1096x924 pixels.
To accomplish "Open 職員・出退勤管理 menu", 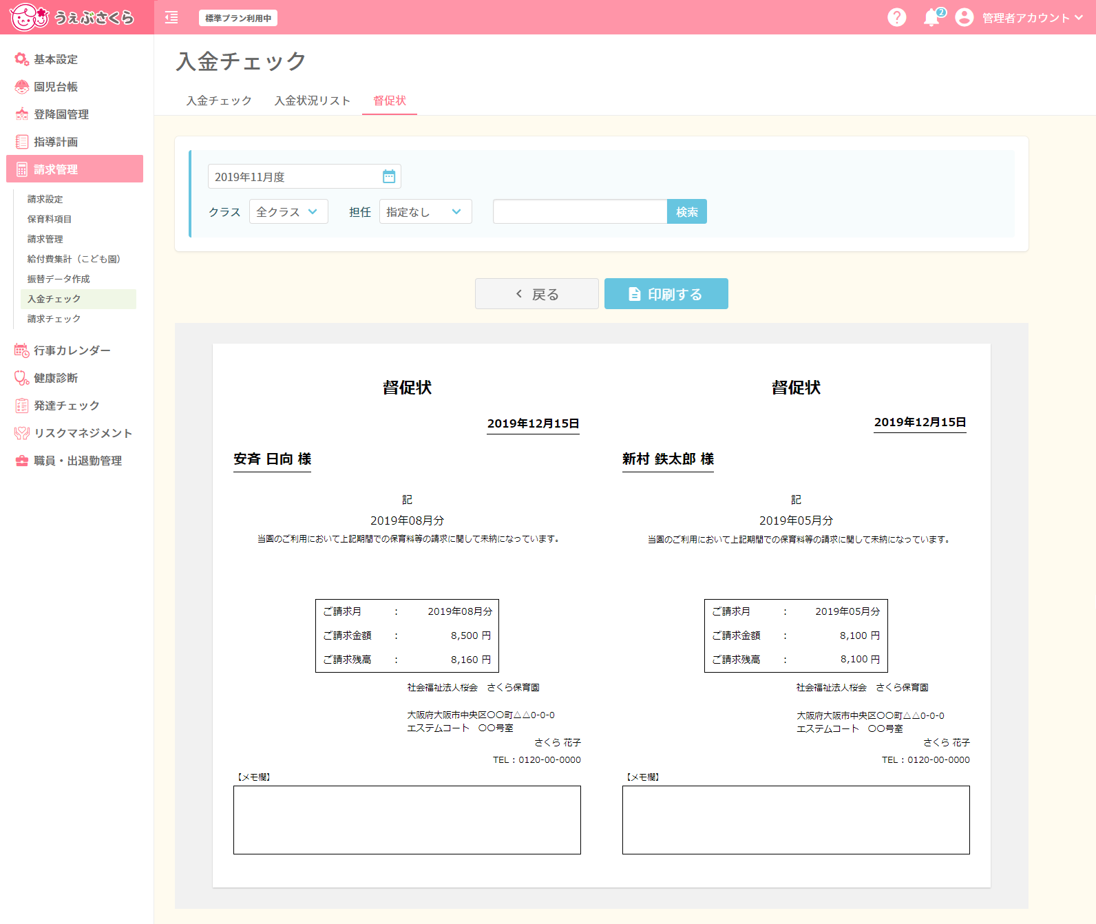I will (x=74, y=461).
